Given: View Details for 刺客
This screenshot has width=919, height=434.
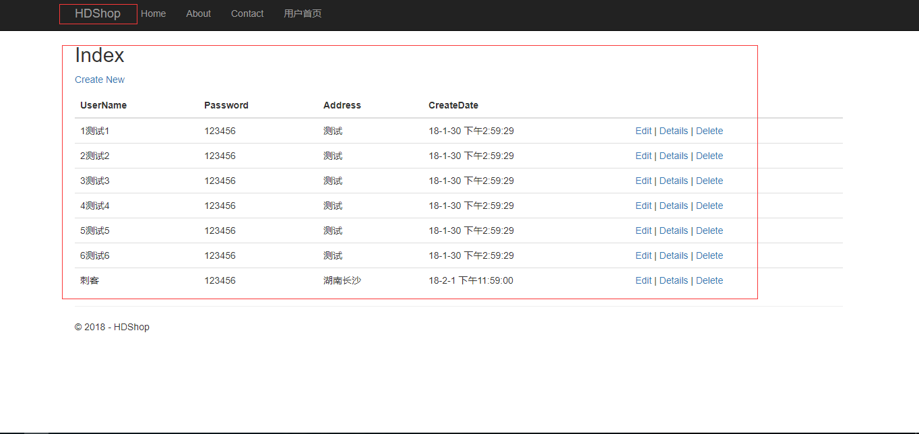Looking at the screenshot, I should [674, 280].
